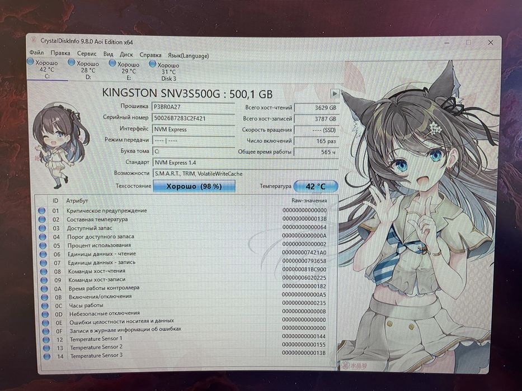The image size is (522, 391).
Task: Click status icon of row 05 Процент использования
Action: [43, 245]
